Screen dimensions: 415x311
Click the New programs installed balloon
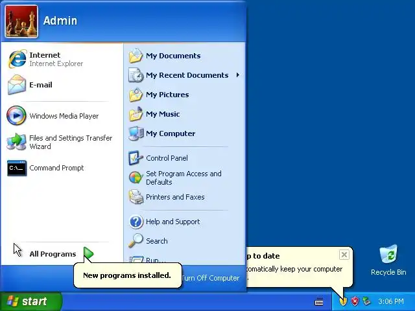click(x=127, y=275)
